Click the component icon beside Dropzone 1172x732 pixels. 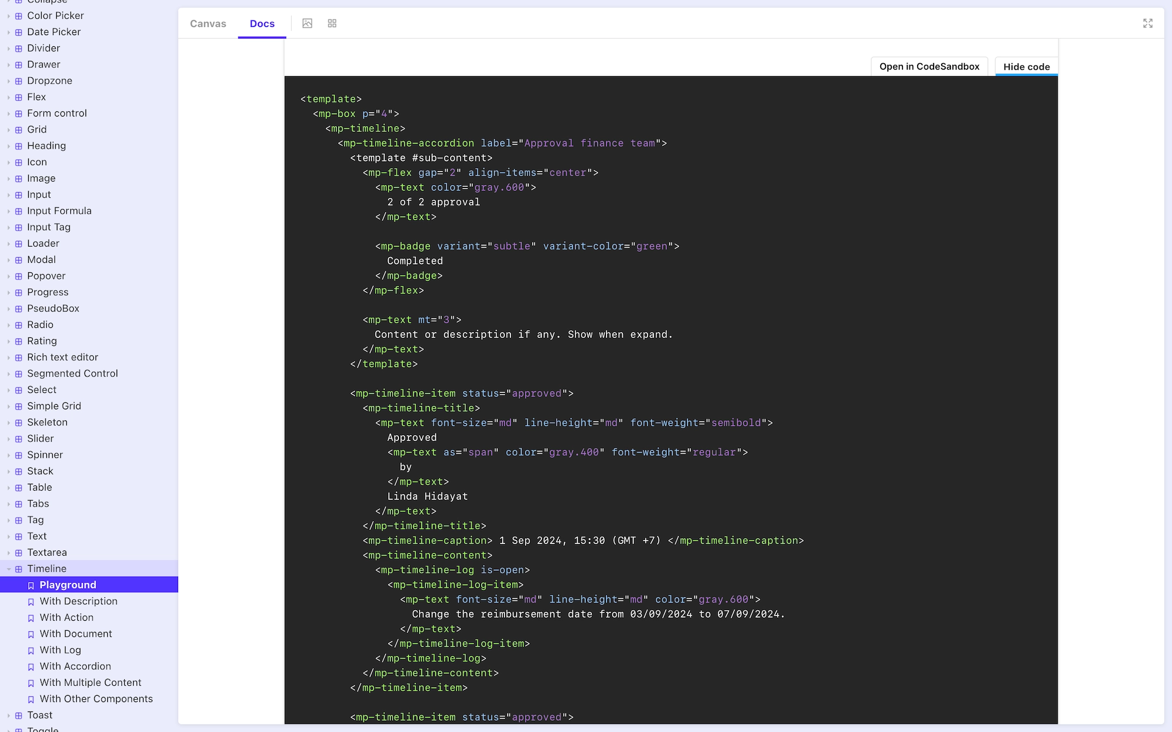19,81
